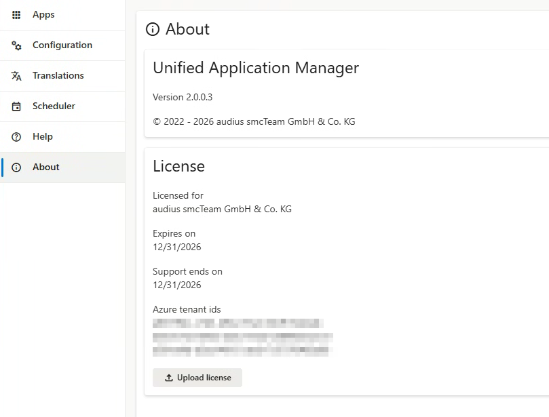Click the Azure tenant ids label
This screenshot has height=417, width=549.
point(187,309)
